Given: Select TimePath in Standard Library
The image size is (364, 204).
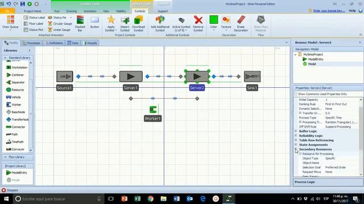Looking at the screenshot, I should click(15, 142).
